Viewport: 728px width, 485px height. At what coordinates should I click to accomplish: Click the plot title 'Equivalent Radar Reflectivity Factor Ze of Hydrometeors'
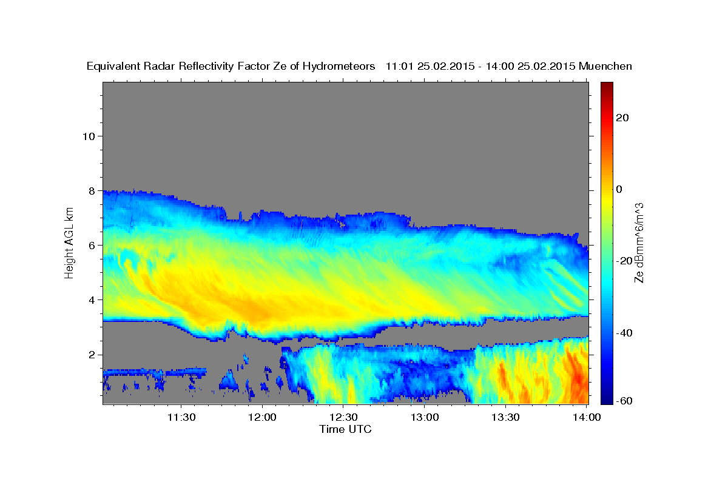pos(231,66)
